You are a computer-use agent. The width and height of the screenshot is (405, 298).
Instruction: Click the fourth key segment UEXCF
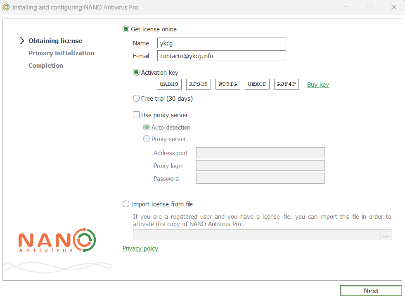257,84
